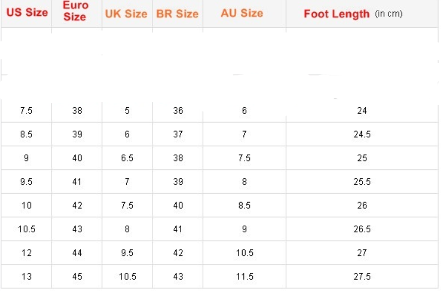441x292 pixels.
Task: Select US size 12 cell
Action: pyautogui.click(x=27, y=253)
